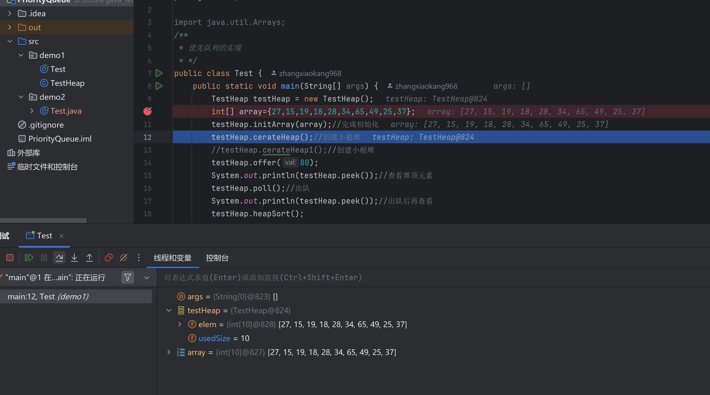Switch to the 控制台 tab

217,258
